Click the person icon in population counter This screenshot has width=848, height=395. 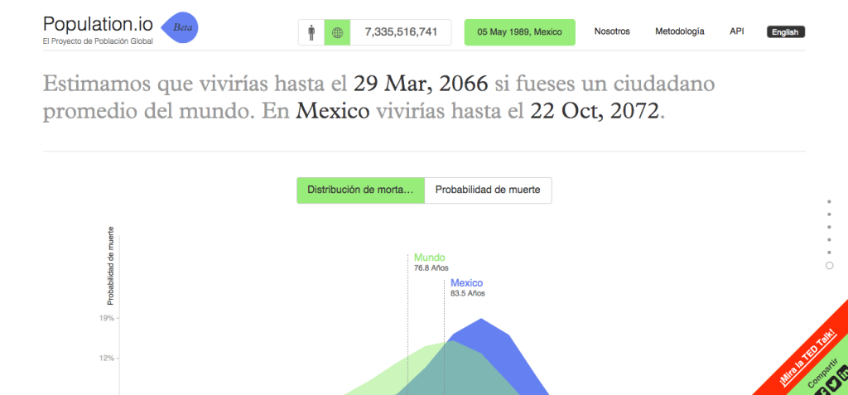tap(311, 32)
